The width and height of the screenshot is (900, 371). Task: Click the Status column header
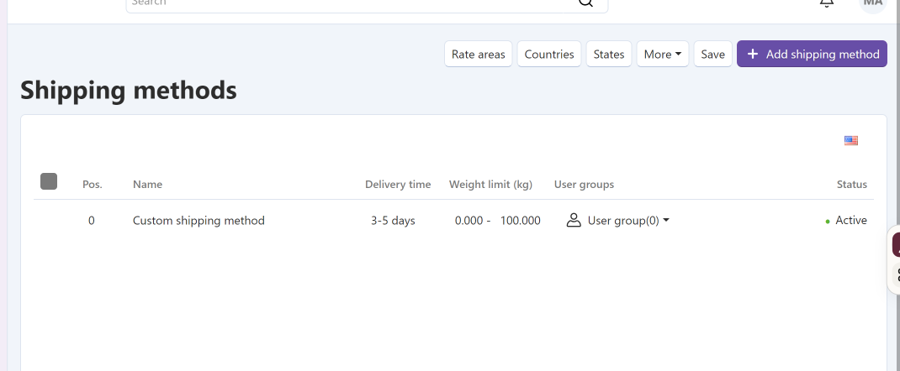852,185
